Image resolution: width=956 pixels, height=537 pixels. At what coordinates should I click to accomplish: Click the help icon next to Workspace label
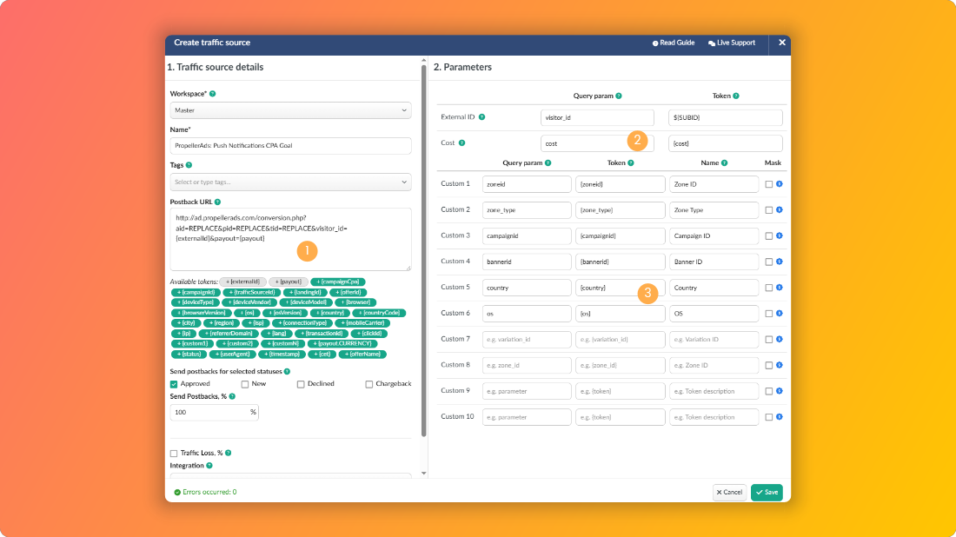click(212, 94)
